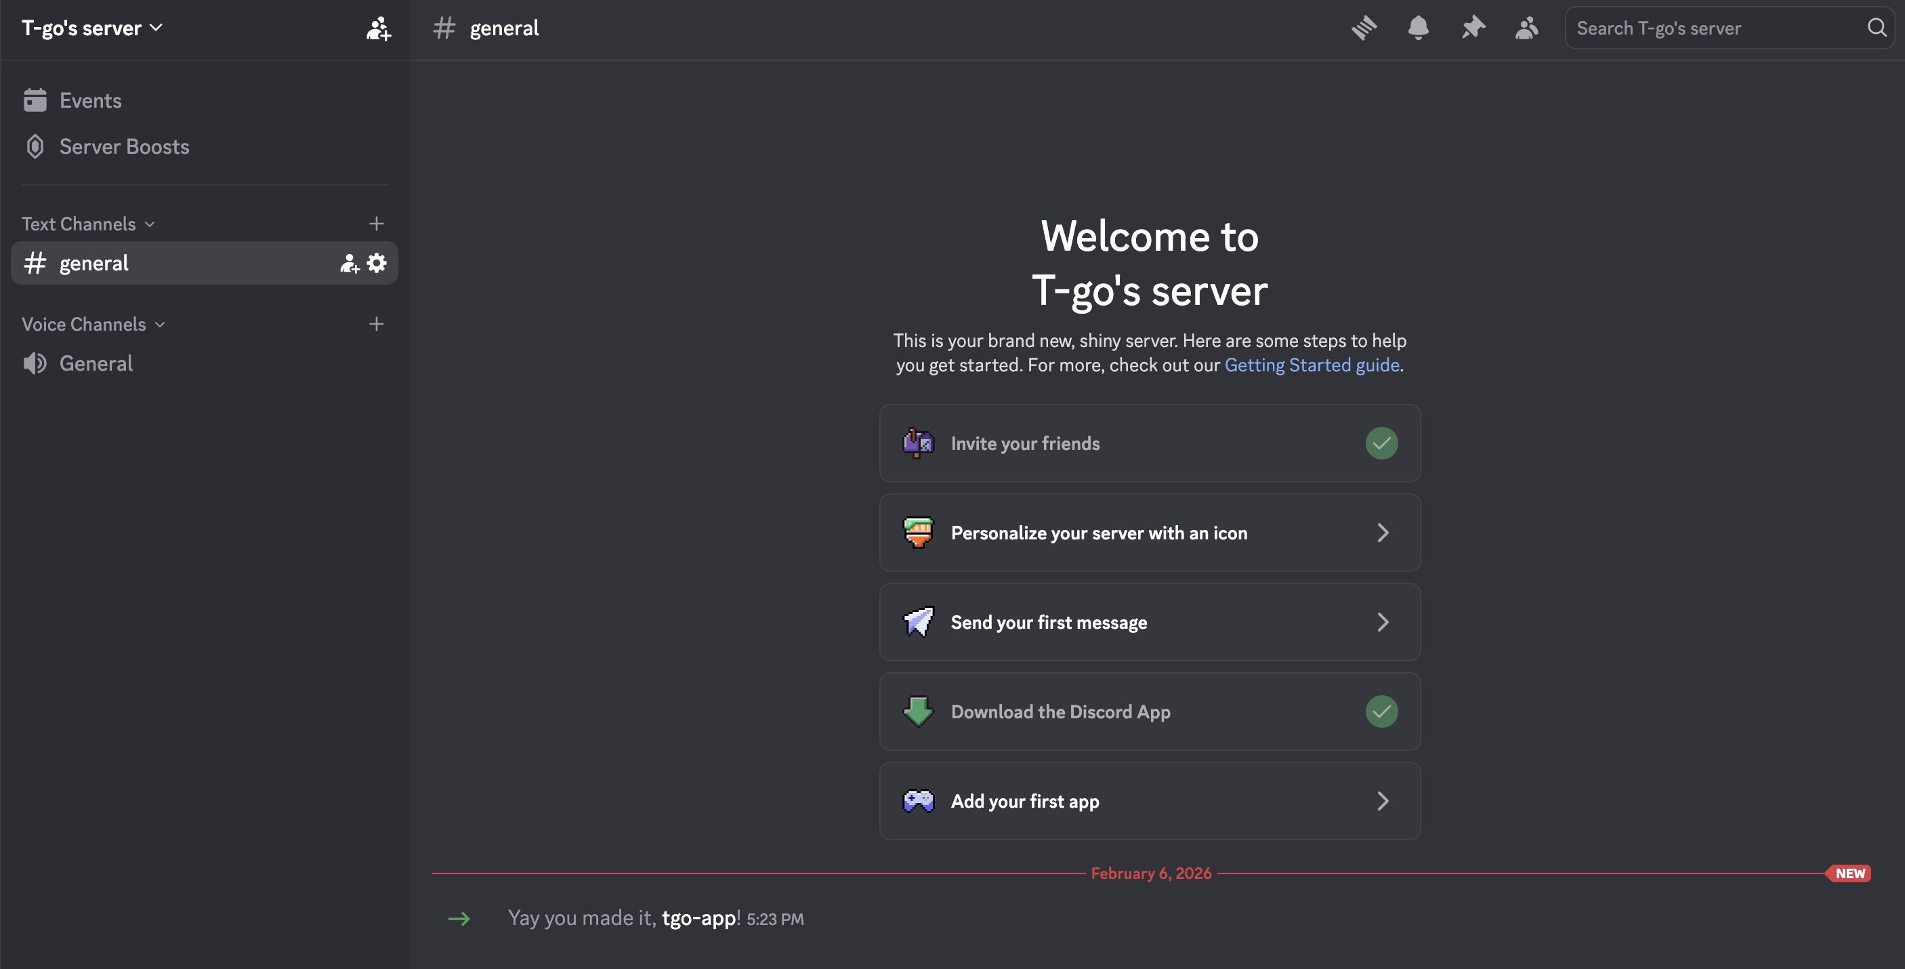Click the search magnifier icon
Screen dimensions: 1905x969
click(x=1876, y=27)
